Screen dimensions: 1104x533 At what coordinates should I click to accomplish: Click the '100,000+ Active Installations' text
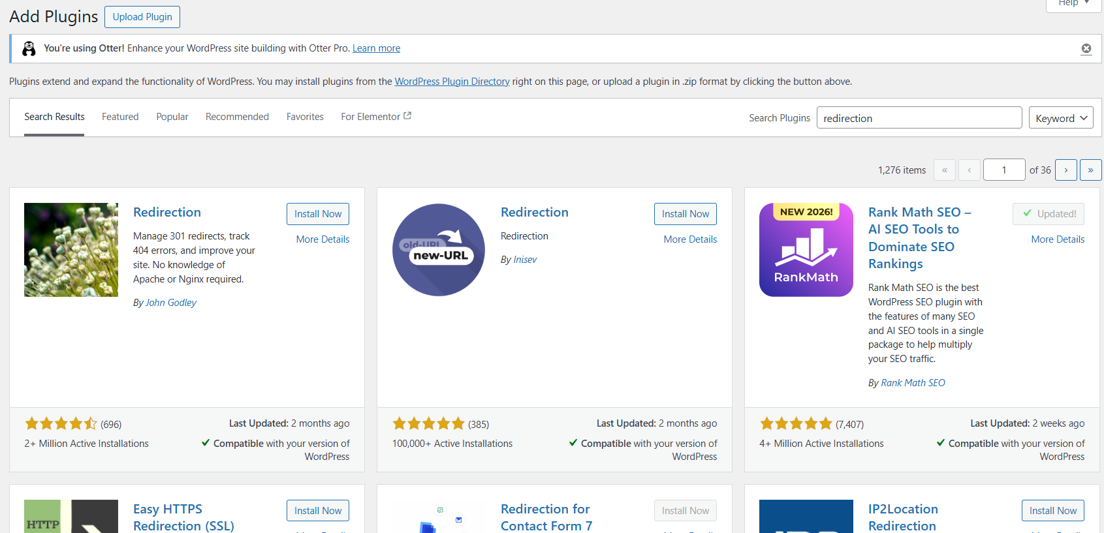[452, 444]
